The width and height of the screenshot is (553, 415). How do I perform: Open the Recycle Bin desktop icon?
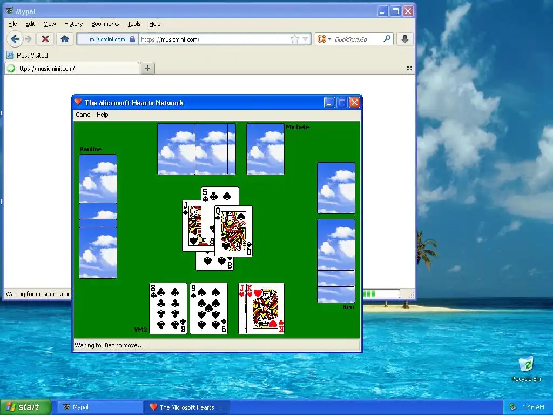click(x=526, y=369)
